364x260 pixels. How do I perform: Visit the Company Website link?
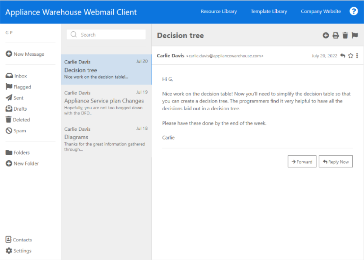(x=321, y=11)
